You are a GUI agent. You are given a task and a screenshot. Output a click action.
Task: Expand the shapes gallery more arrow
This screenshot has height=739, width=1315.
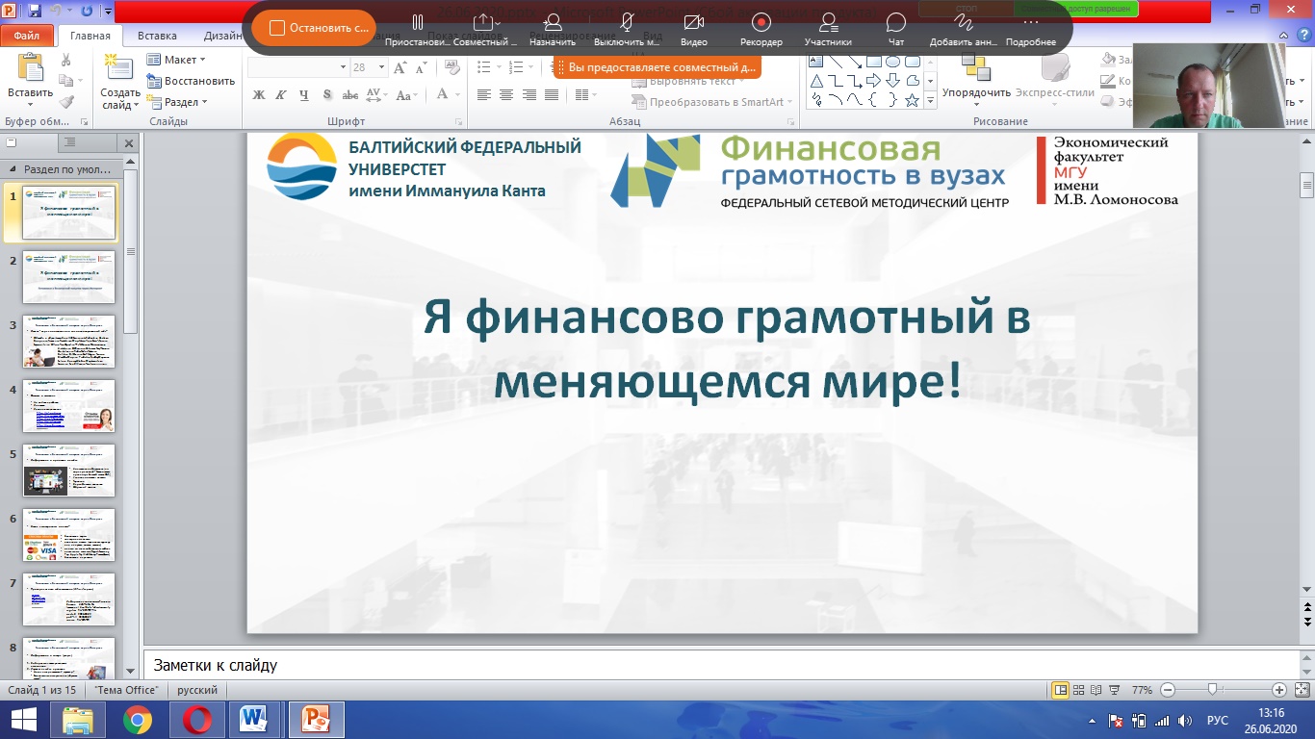[930, 100]
